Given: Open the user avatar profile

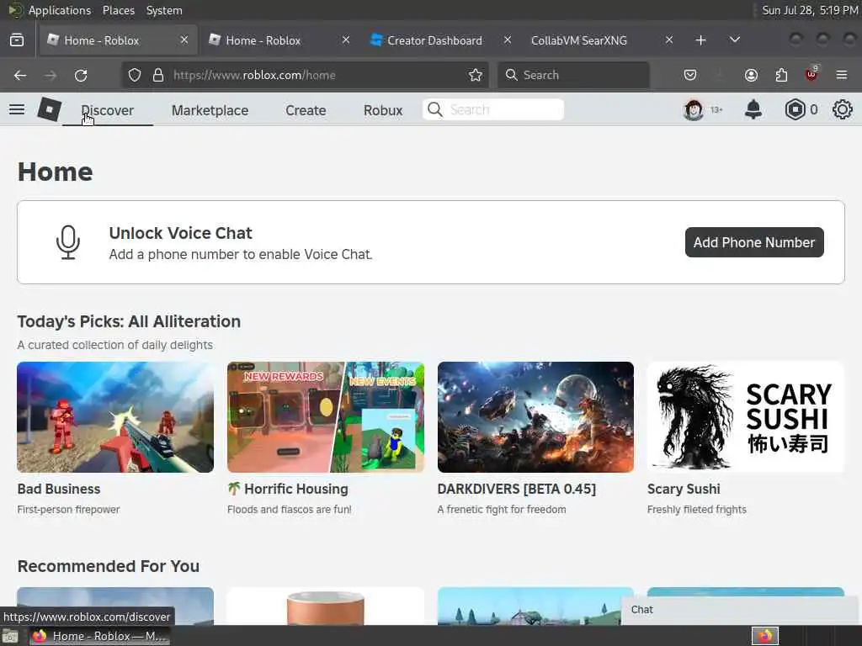Looking at the screenshot, I should point(694,110).
